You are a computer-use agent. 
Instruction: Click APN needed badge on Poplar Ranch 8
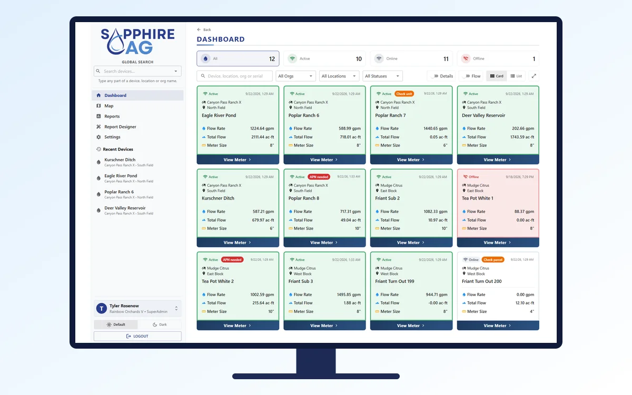point(319,177)
